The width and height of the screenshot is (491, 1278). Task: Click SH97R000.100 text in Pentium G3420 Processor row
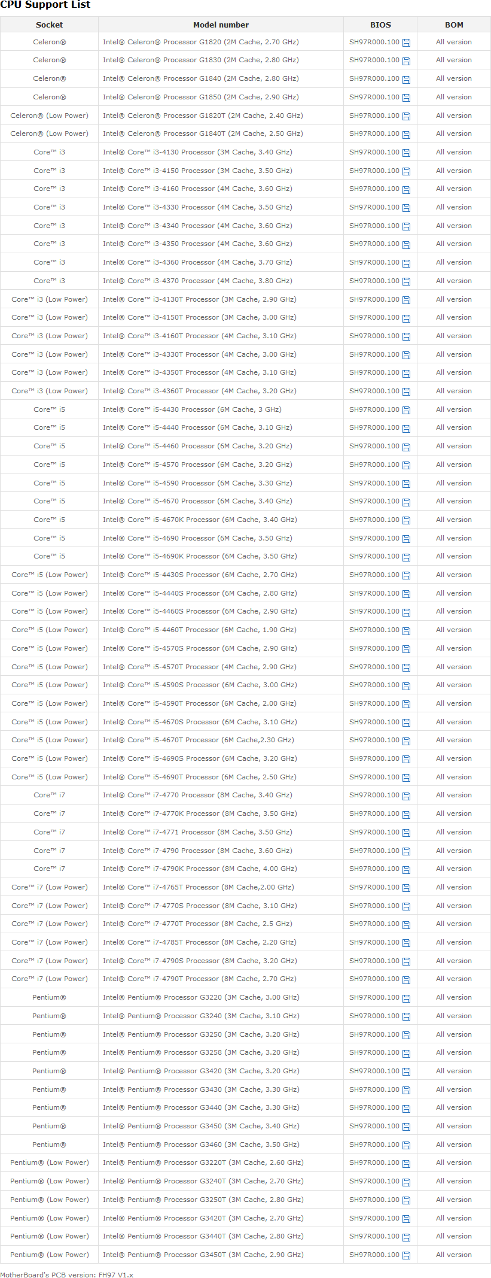click(374, 1071)
